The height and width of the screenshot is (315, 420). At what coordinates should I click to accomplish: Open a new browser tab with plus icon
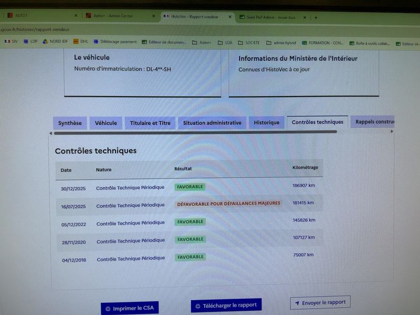316,18
